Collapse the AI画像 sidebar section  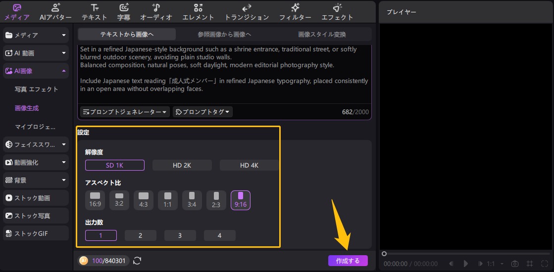(36, 71)
